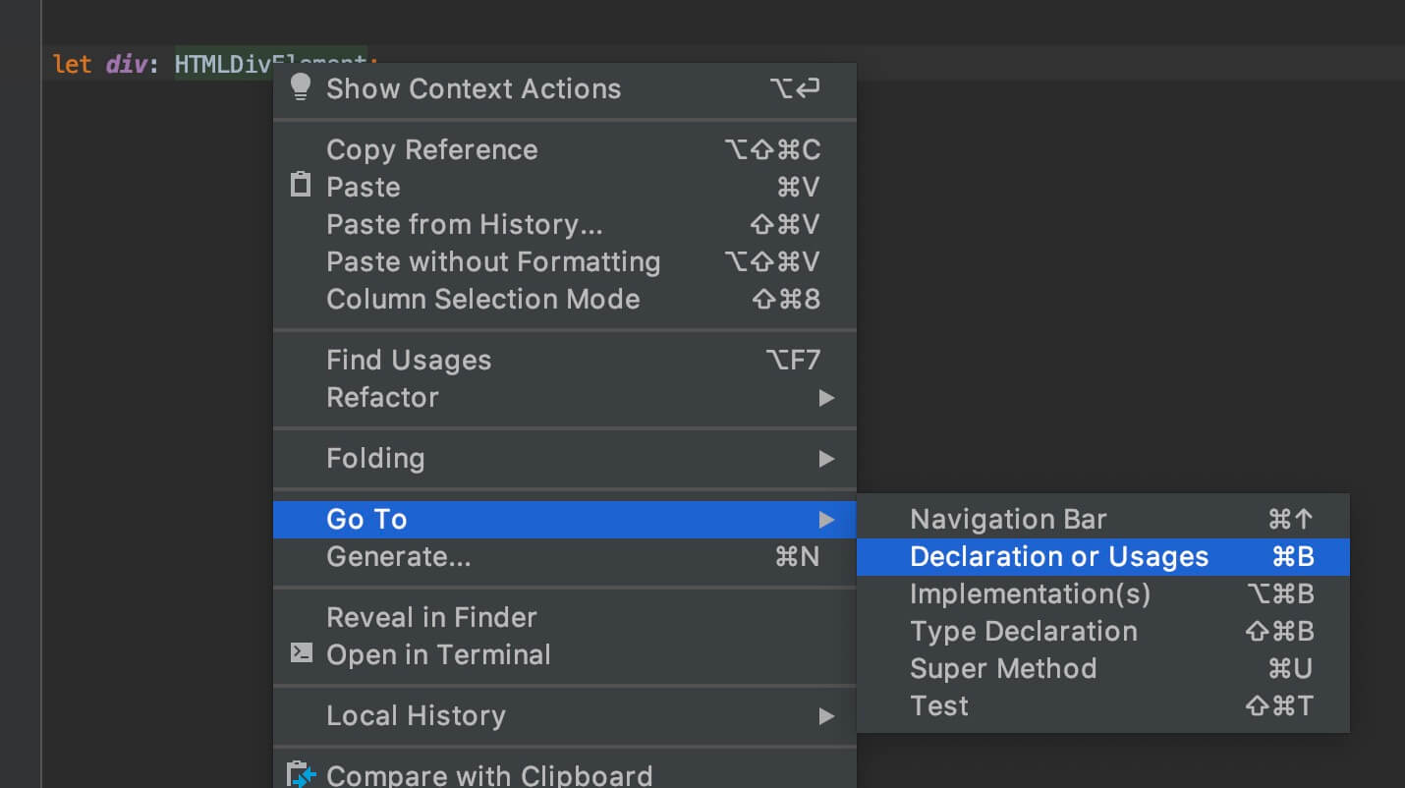Select Reveal in Finder
Screen dimensions: 1405x788
click(x=565, y=617)
